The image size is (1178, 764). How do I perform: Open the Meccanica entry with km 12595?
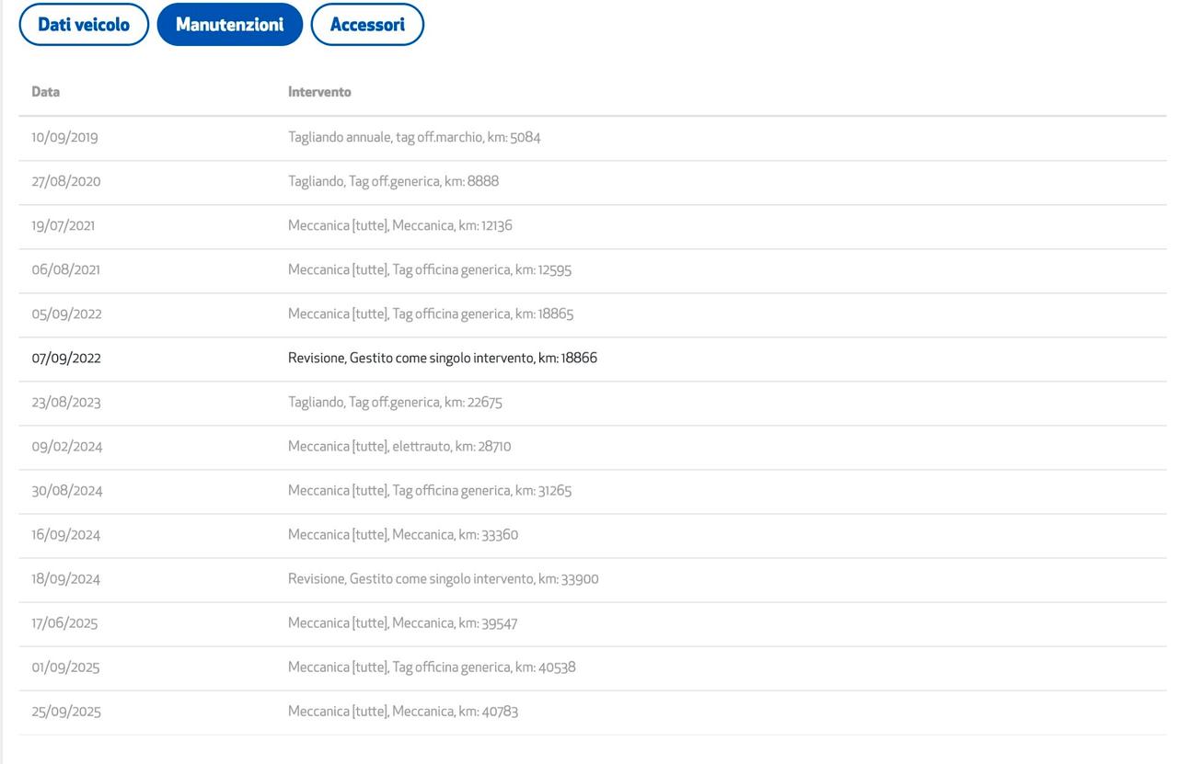pyautogui.click(x=430, y=270)
